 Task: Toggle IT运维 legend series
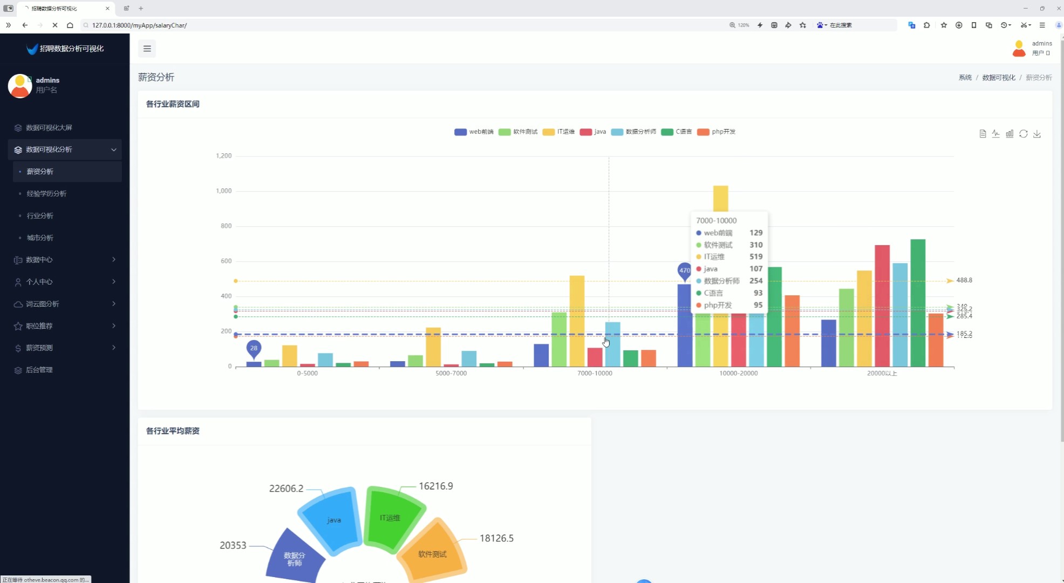coord(558,132)
